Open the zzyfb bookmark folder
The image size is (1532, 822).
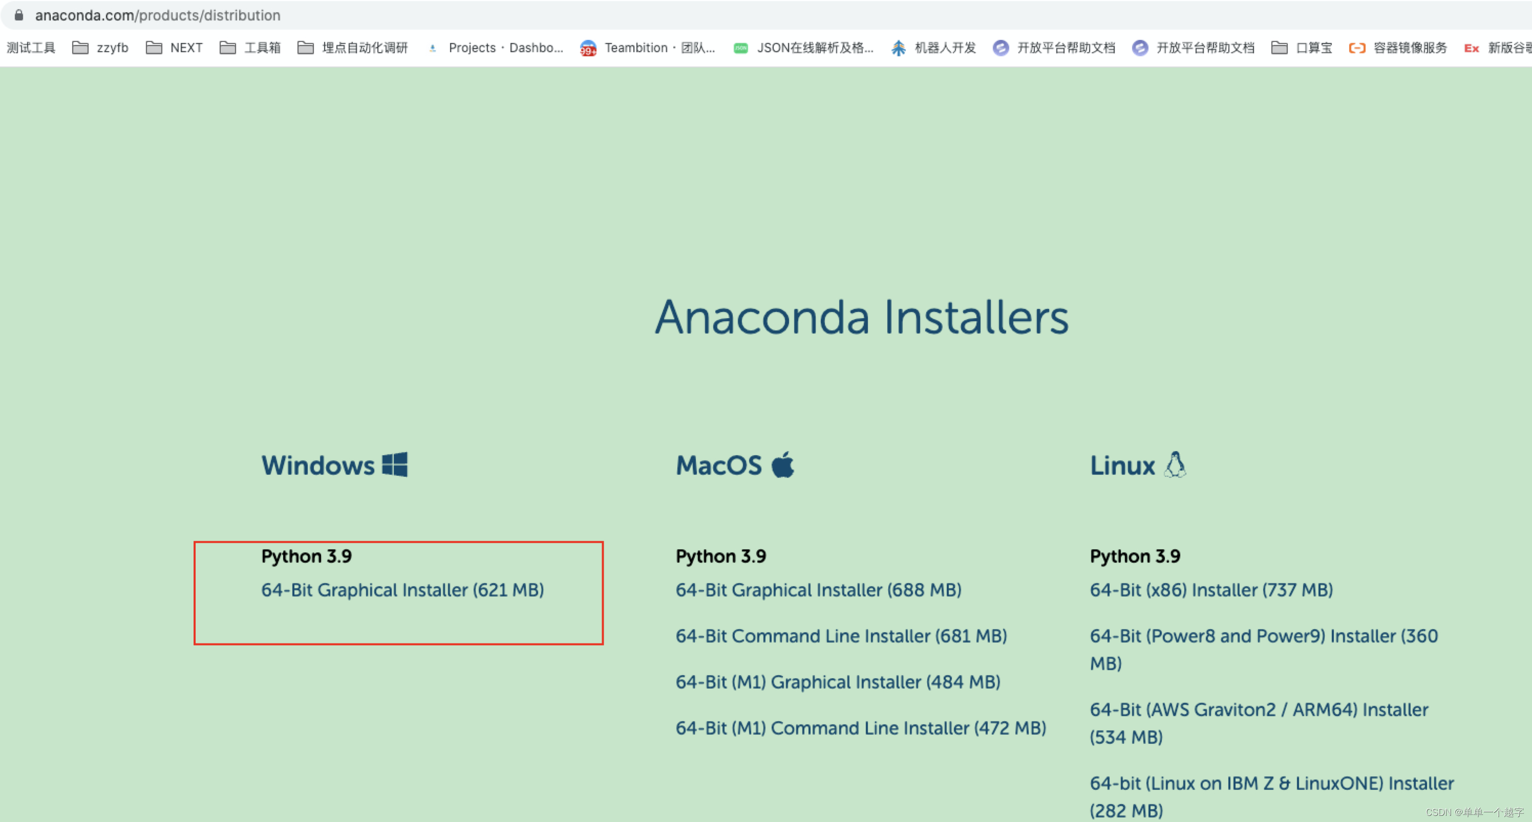pos(100,48)
